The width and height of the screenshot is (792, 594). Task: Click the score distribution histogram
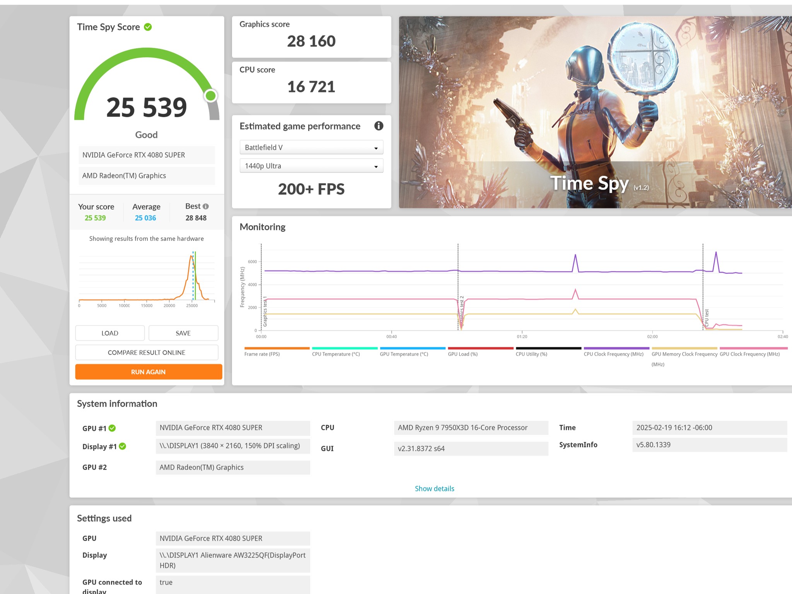(x=147, y=277)
